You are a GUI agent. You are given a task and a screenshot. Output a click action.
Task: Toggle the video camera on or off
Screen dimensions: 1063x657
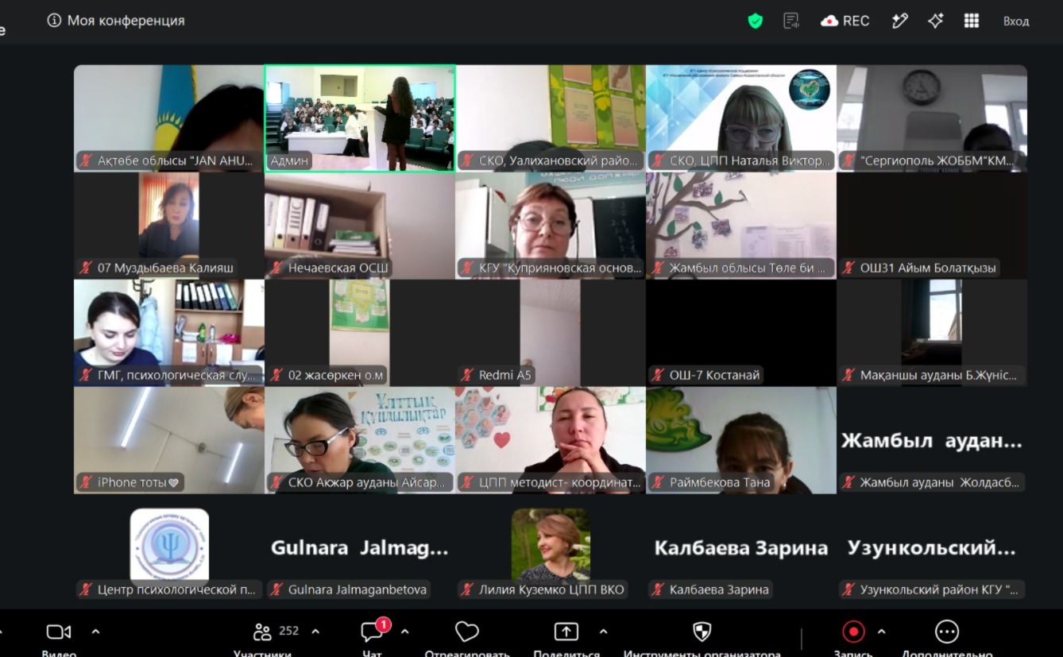pos(59,632)
